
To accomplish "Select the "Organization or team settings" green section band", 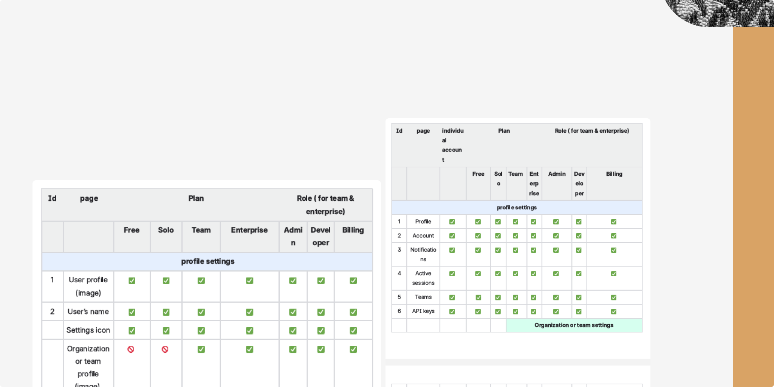I will 574,325.
